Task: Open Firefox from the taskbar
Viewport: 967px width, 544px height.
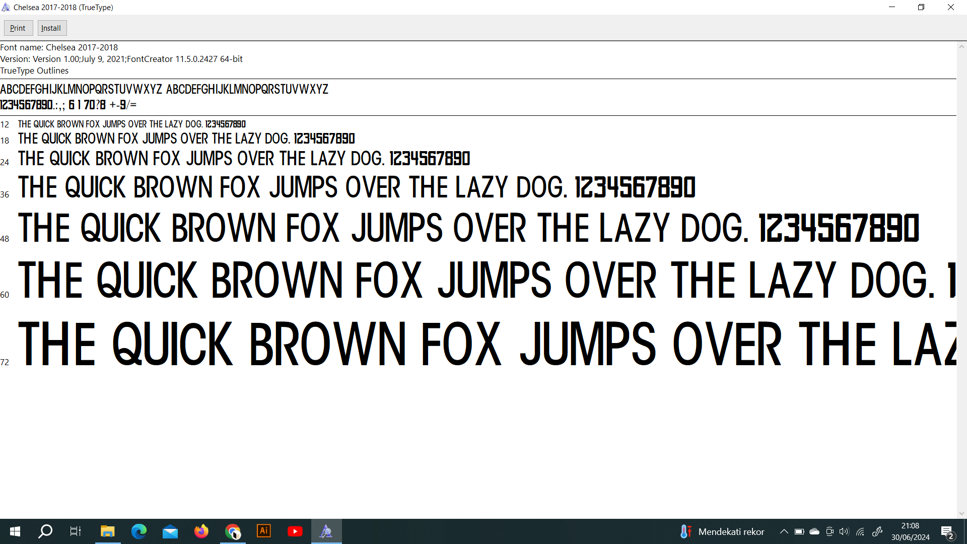Action: 201,531
